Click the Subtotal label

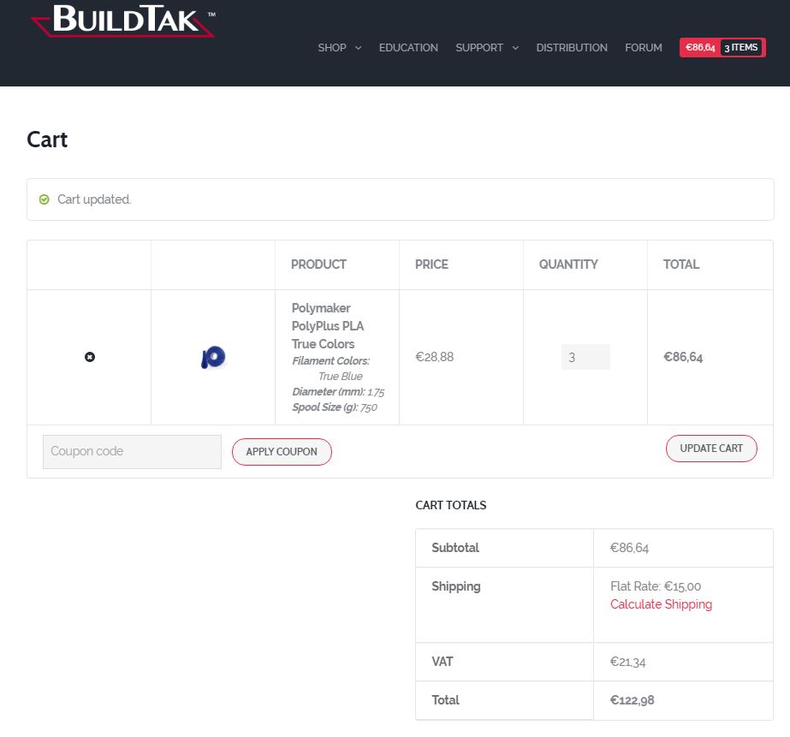point(455,548)
